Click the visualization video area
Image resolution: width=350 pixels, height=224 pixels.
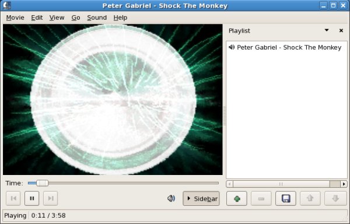[113, 100]
